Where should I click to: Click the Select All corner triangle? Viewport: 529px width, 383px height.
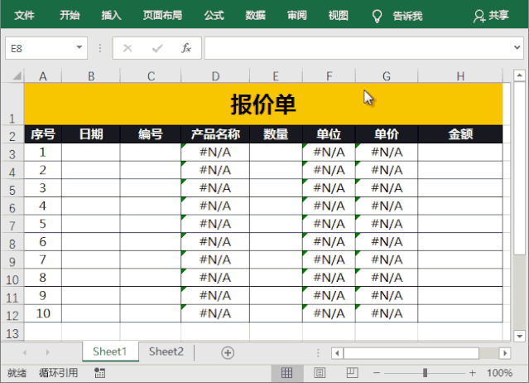click(x=17, y=76)
